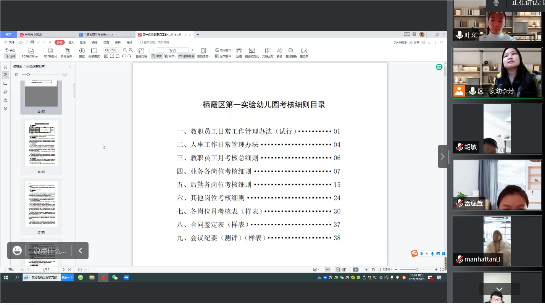Select the Hand (手型) tool
The height and width of the screenshot is (305, 545).
tap(10, 50)
